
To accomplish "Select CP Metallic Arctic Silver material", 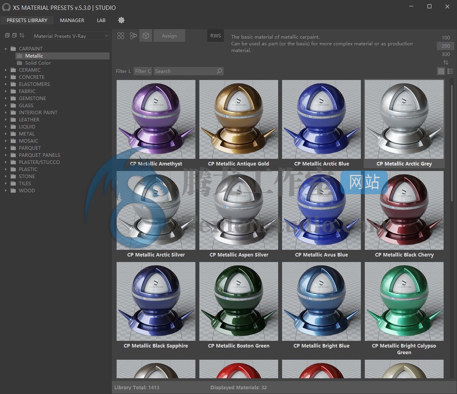I will coord(156,210).
